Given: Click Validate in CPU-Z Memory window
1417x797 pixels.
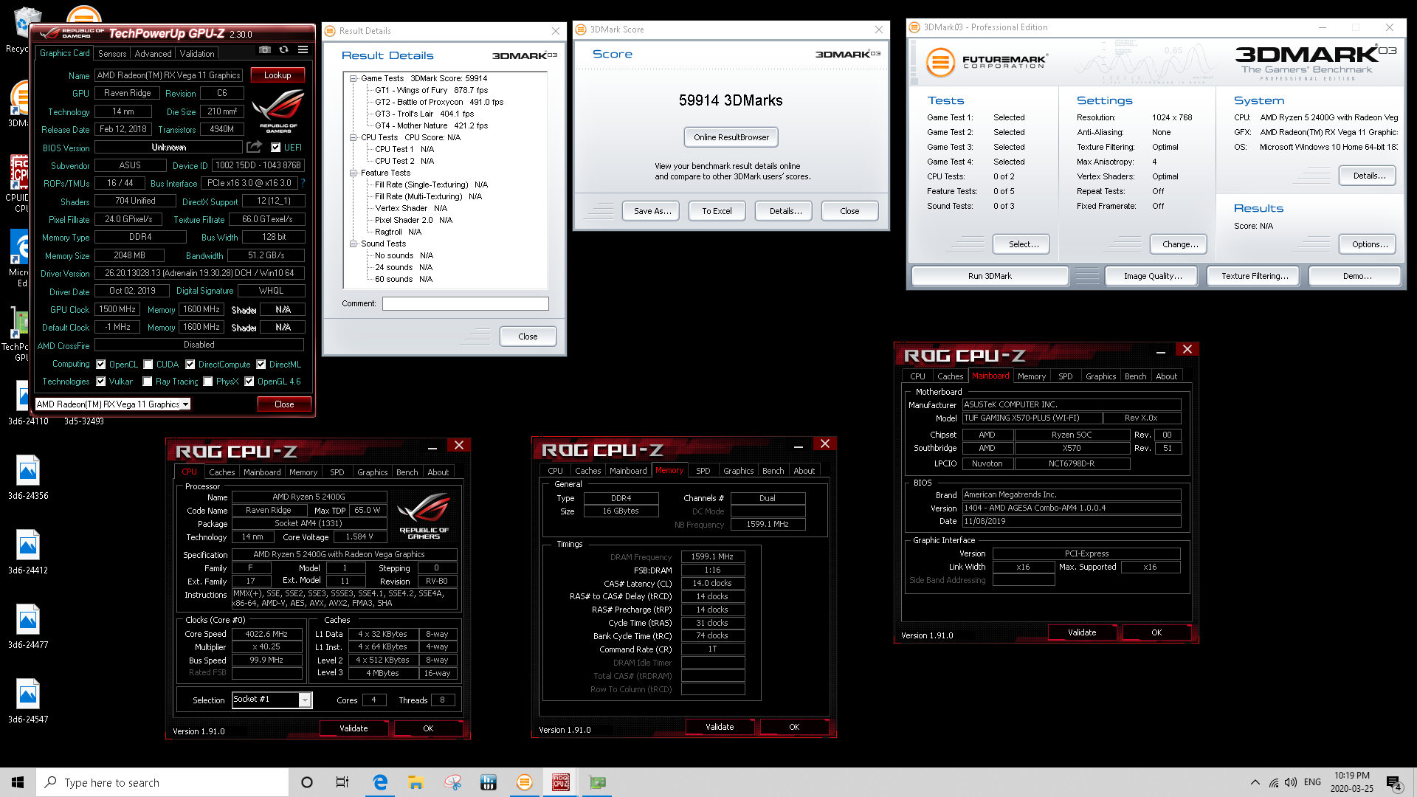Looking at the screenshot, I should pos(720,727).
